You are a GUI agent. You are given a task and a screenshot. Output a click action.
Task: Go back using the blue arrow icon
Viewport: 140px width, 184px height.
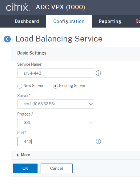(x=7, y=39)
